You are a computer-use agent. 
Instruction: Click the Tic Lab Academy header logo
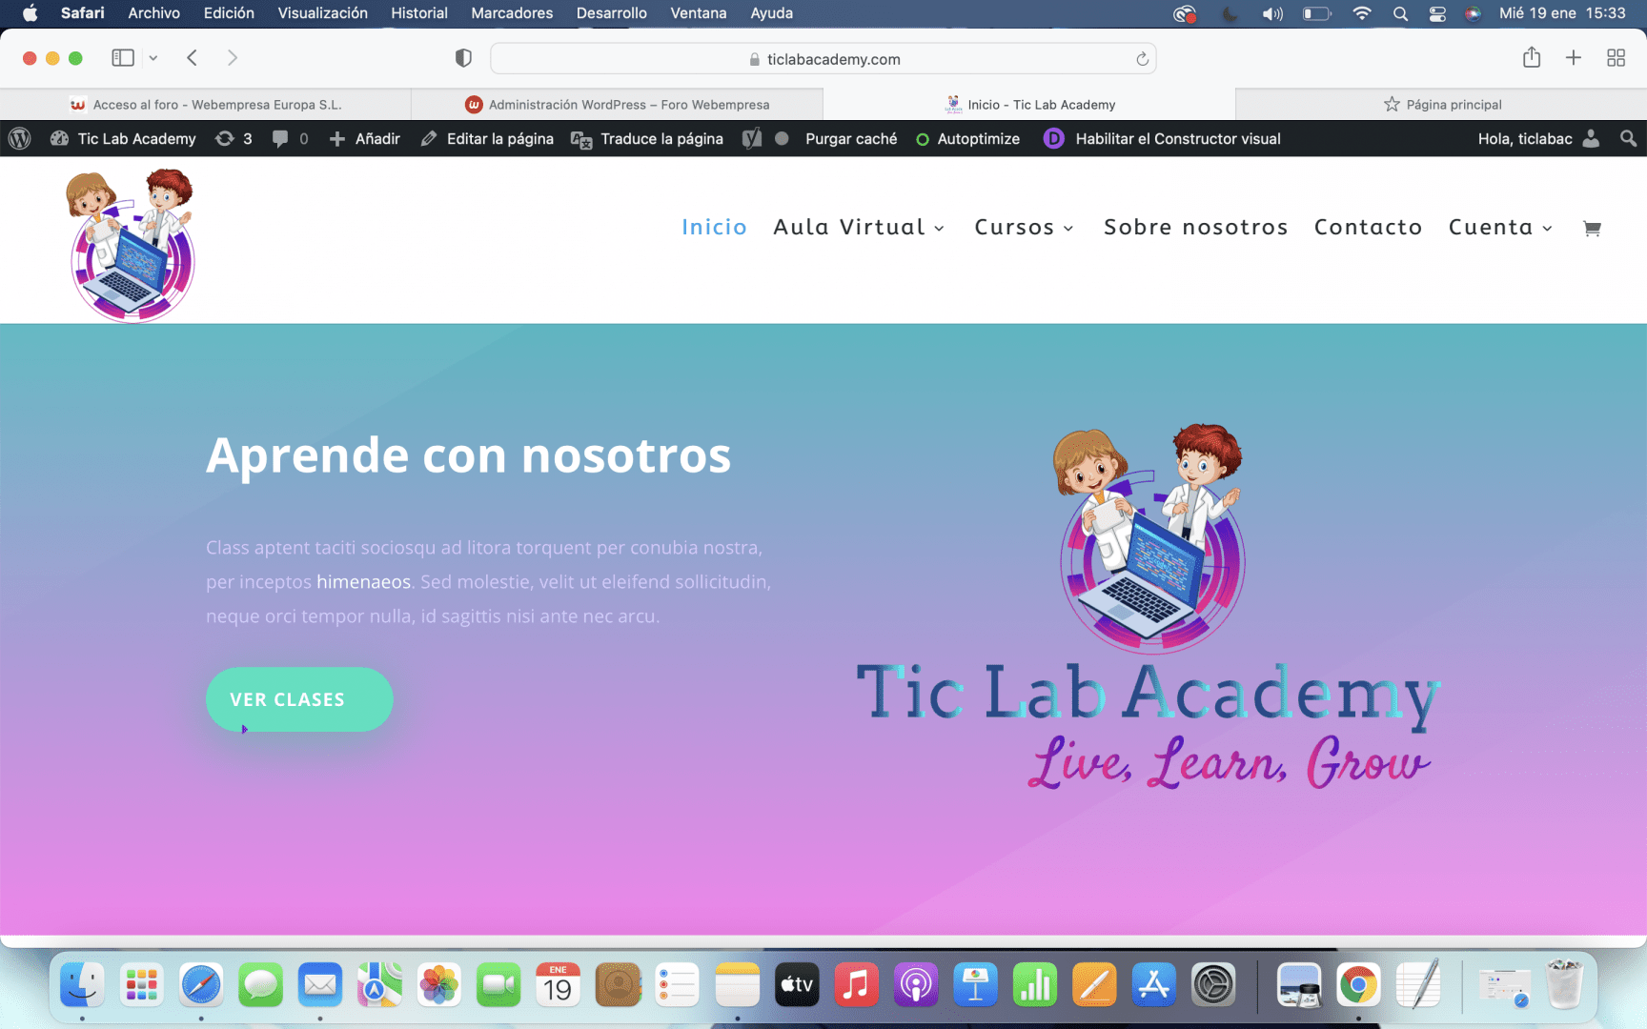(132, 245)
